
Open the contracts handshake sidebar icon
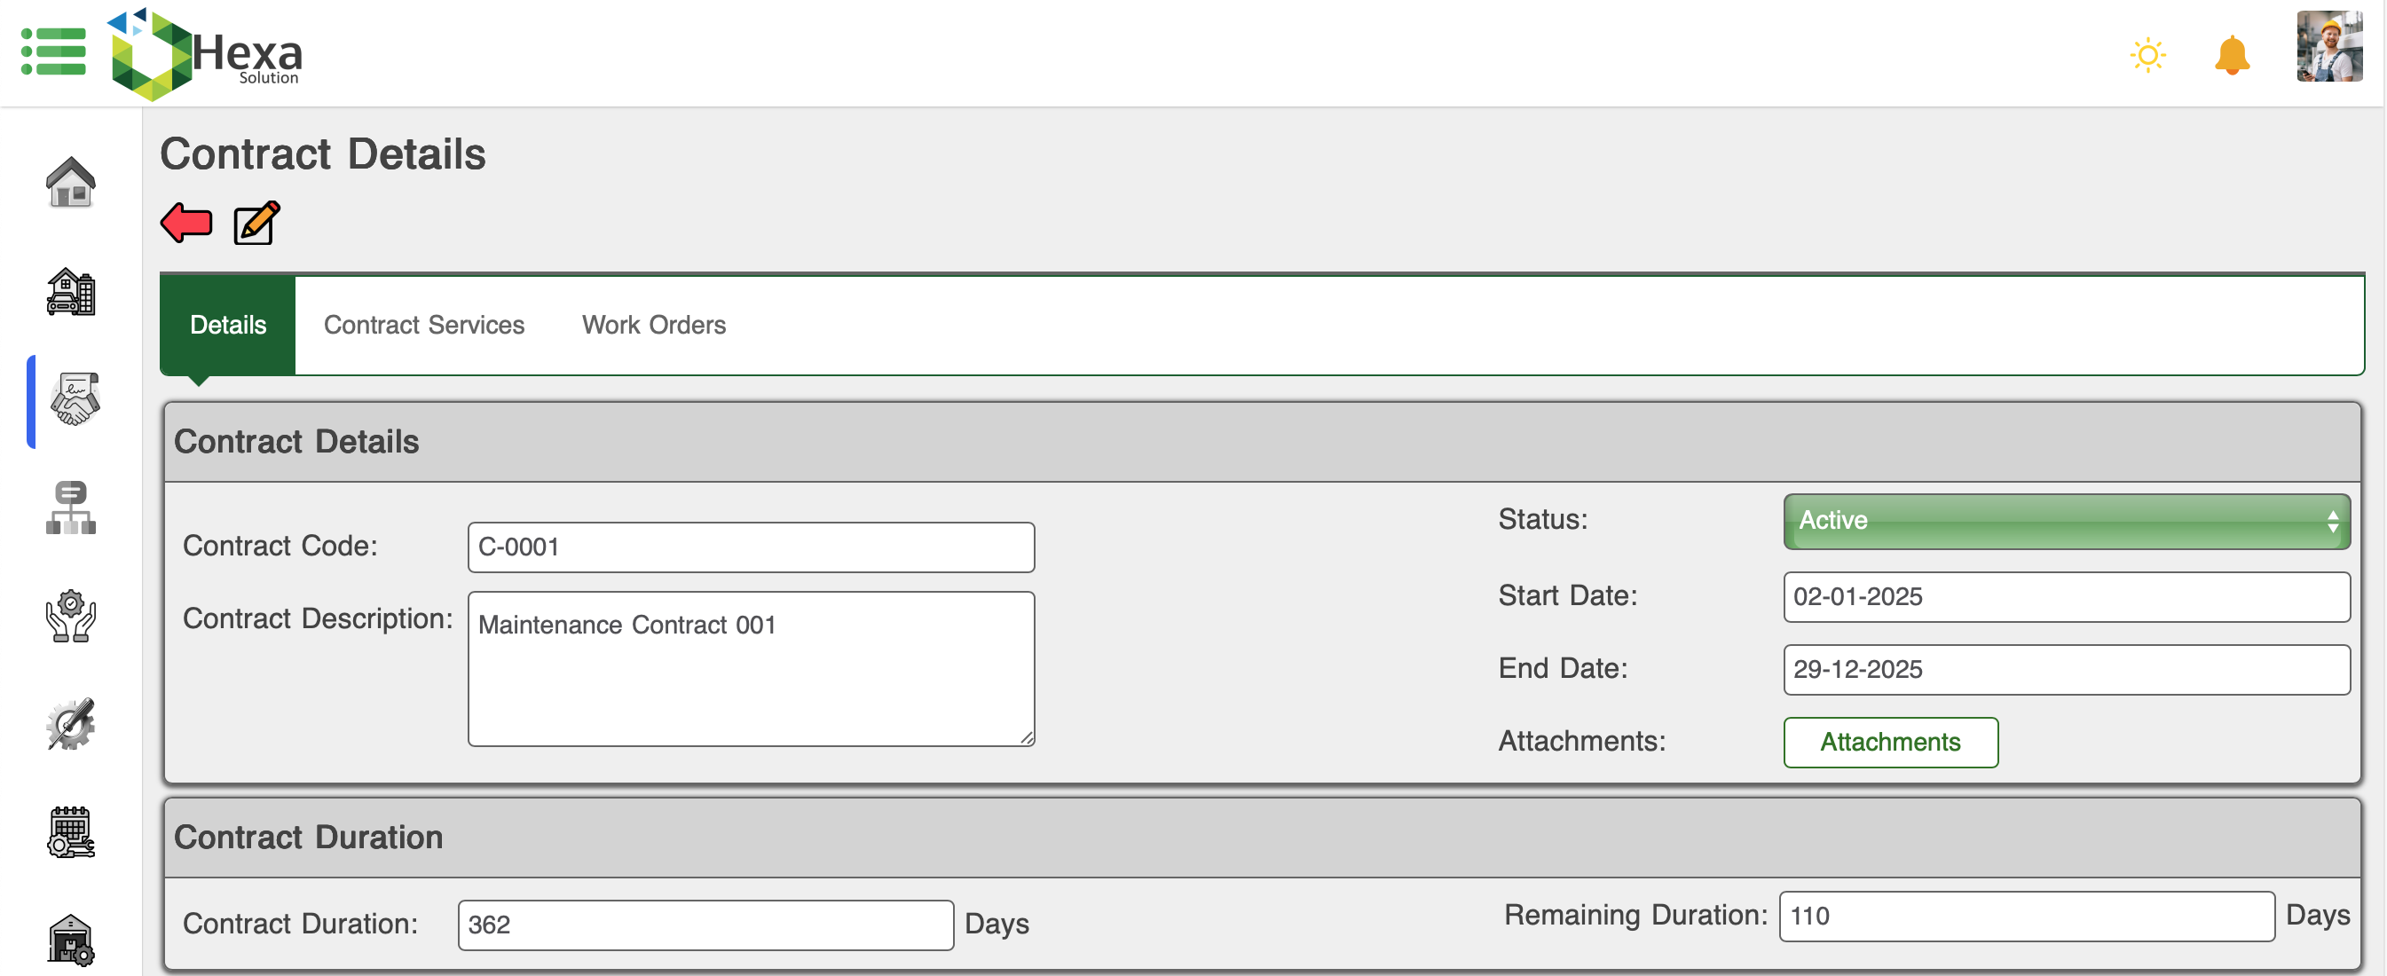pyautogui.click(x=73, y=400)
